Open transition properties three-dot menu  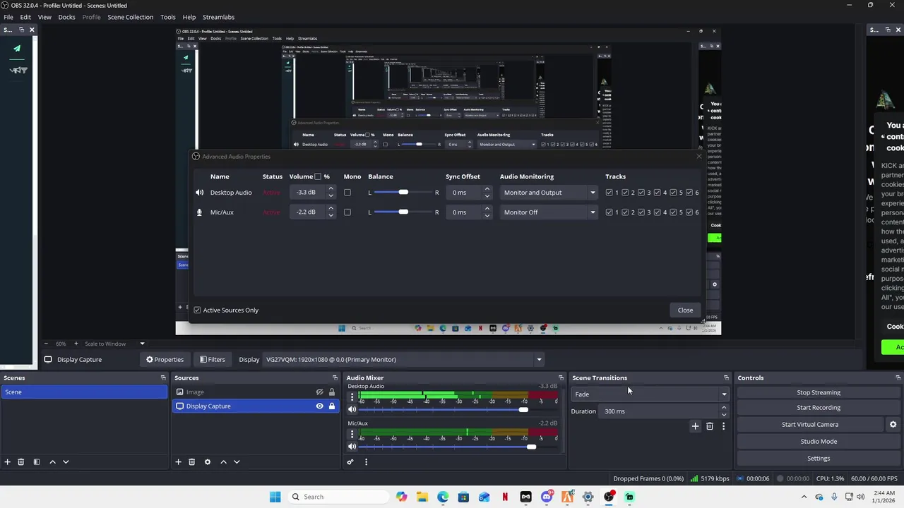pos(723,426)
